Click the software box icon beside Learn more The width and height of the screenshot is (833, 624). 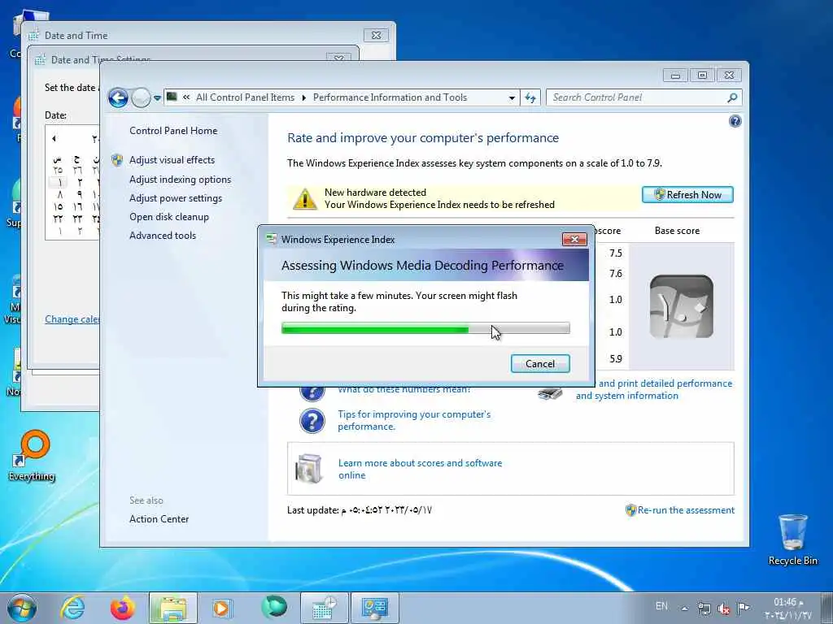308,469
